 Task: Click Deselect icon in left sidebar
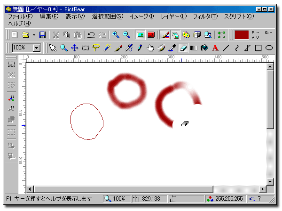click(x=11, y=75)
